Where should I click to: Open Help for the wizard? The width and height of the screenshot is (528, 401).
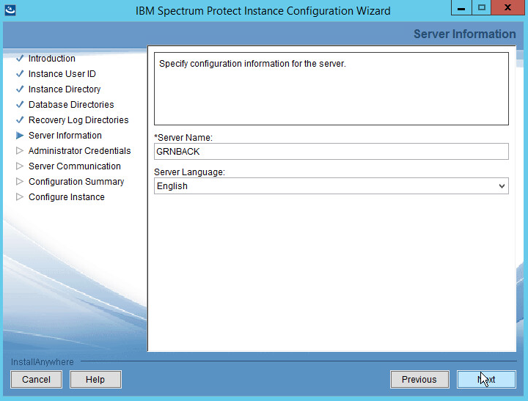95,380
